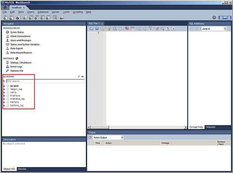233x173 pixels.
Task: Refresh the schemas list icon
Action: [x=83, y=76]
